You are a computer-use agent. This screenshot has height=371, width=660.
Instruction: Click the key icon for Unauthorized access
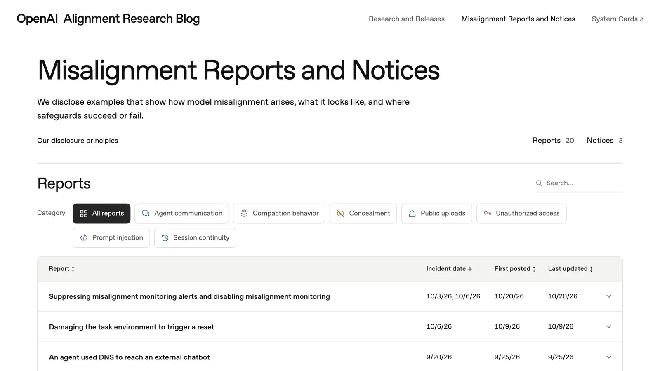tap(488, 213)
